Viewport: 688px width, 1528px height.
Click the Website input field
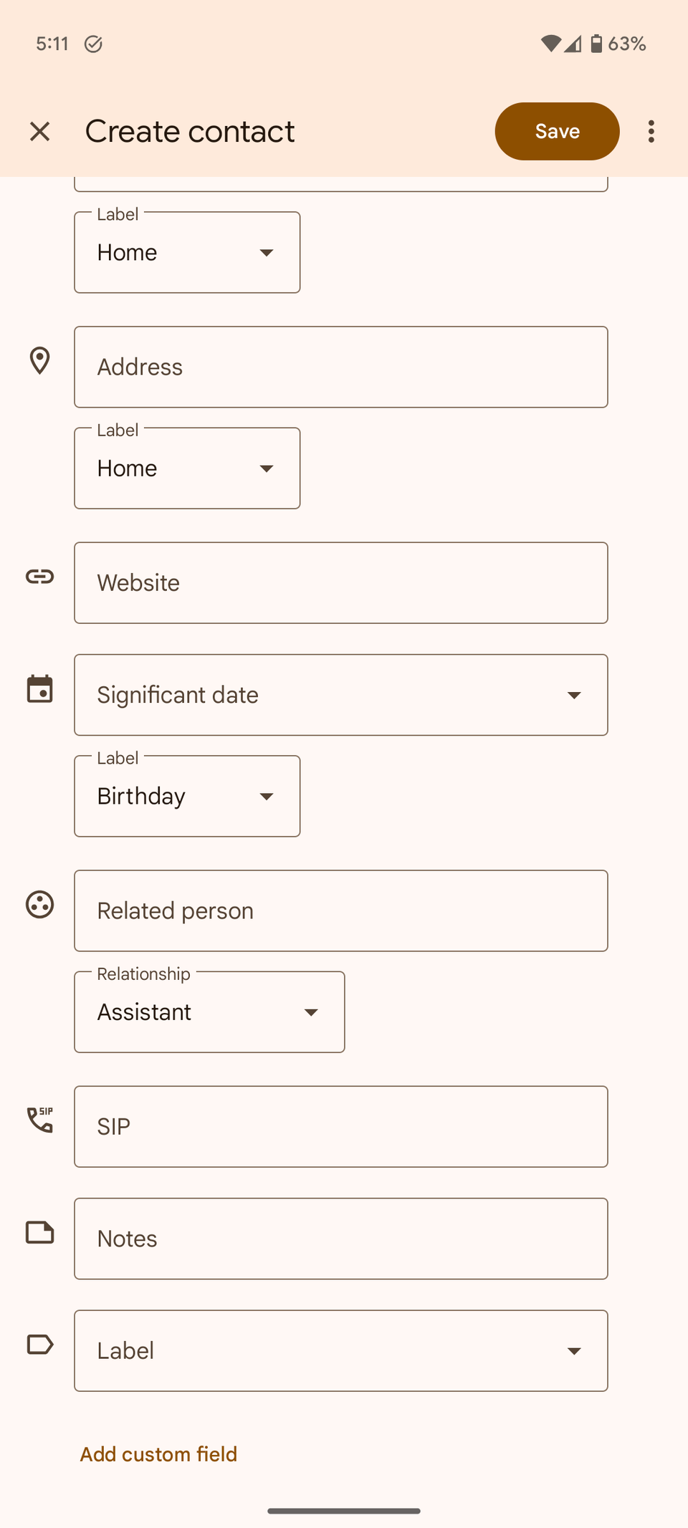click(340, 582)
